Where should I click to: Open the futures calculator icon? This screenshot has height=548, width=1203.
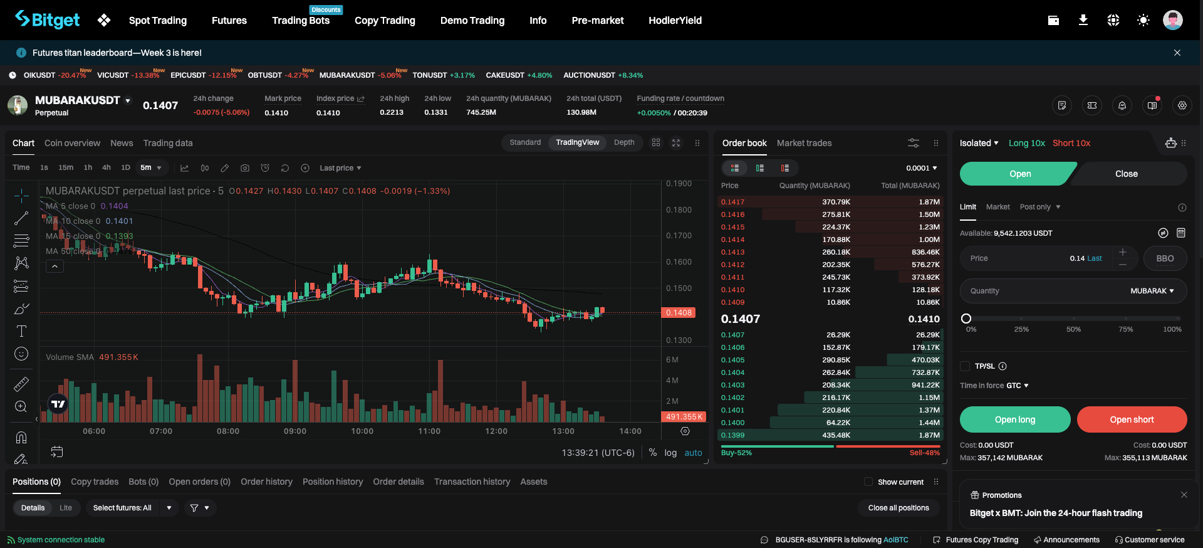pyautogui.click(x=1181, y=233)
